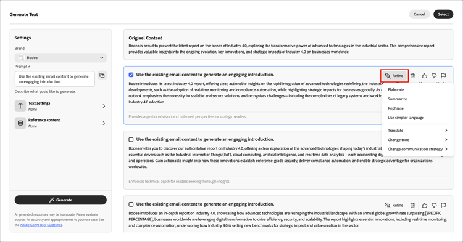Screen dimensions: 463x242
Task: Click the Generate Text dialog title
Action: [23, 14]
